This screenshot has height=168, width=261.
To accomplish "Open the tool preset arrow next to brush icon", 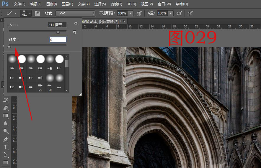I will pos(15,13).
